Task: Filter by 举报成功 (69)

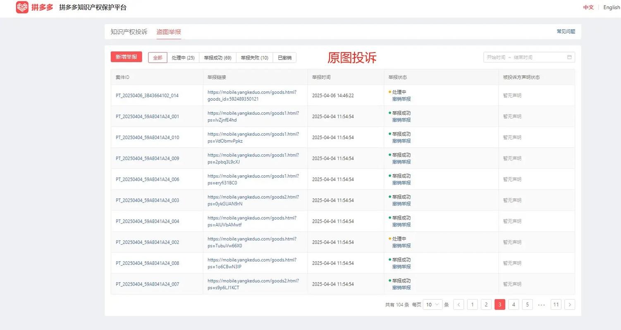Action: tap(217, 58)
